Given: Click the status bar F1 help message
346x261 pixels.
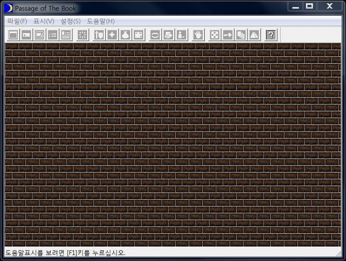Looking at the screenshot, I should [x=65, y=252].
